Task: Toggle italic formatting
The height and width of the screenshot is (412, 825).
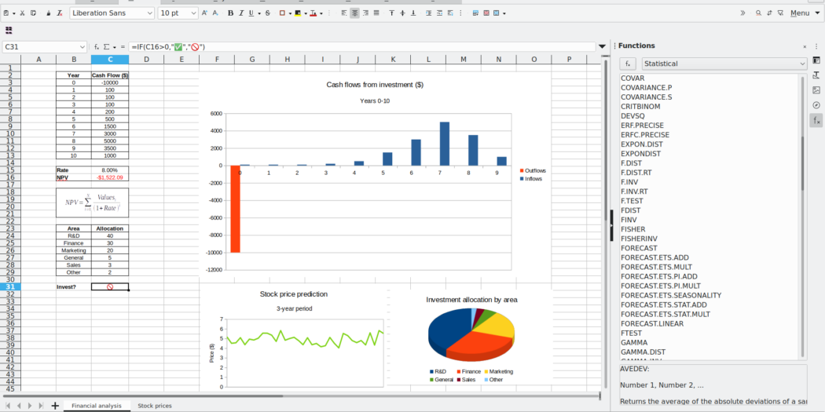Action: [x=241, y=13]
